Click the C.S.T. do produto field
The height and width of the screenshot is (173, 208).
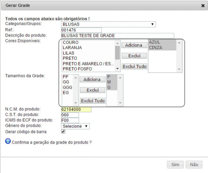coord(70,115)
